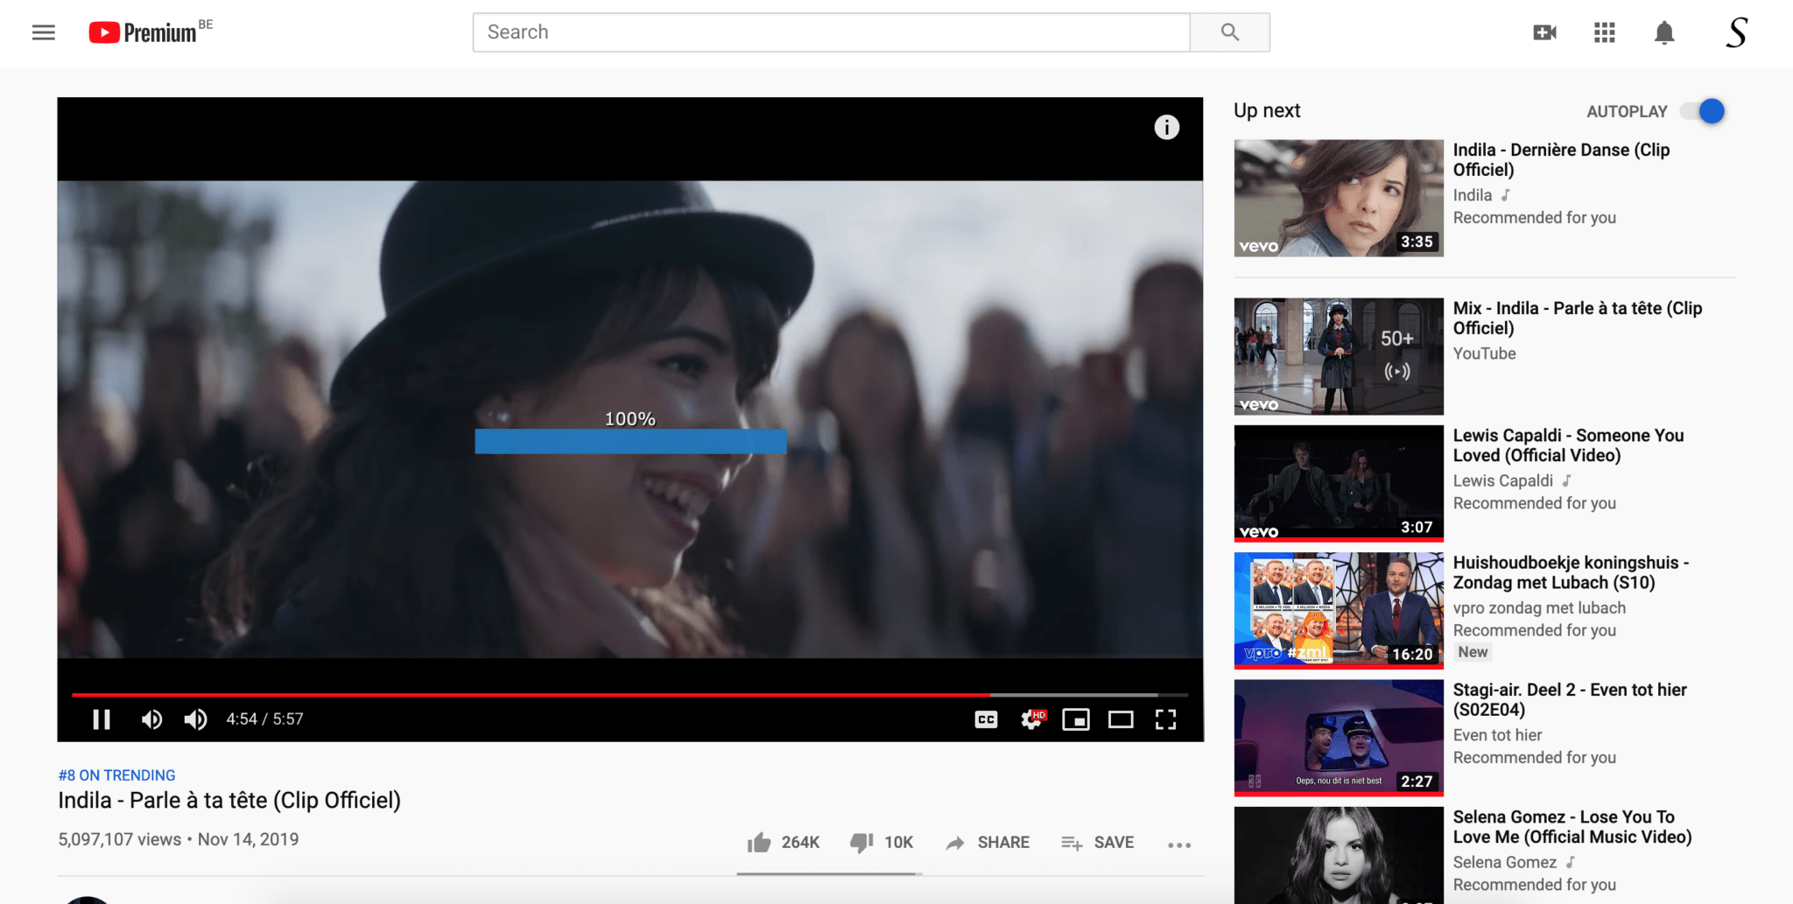Switch to miniplayer mode

(1076, 719)
